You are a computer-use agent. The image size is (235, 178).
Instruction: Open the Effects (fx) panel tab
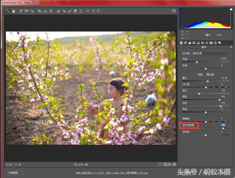click(x=207, y=43)
